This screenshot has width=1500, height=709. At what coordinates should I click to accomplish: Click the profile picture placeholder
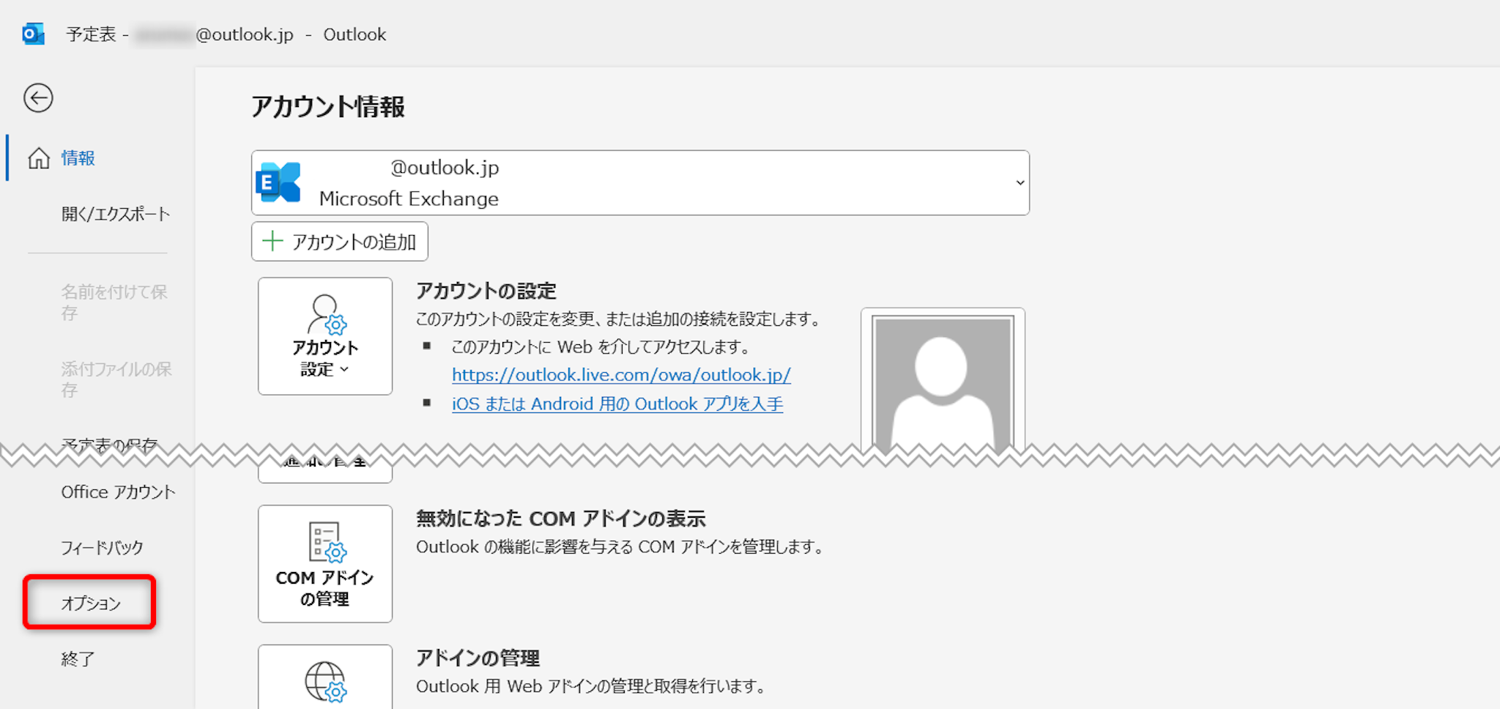coord(942,381)
